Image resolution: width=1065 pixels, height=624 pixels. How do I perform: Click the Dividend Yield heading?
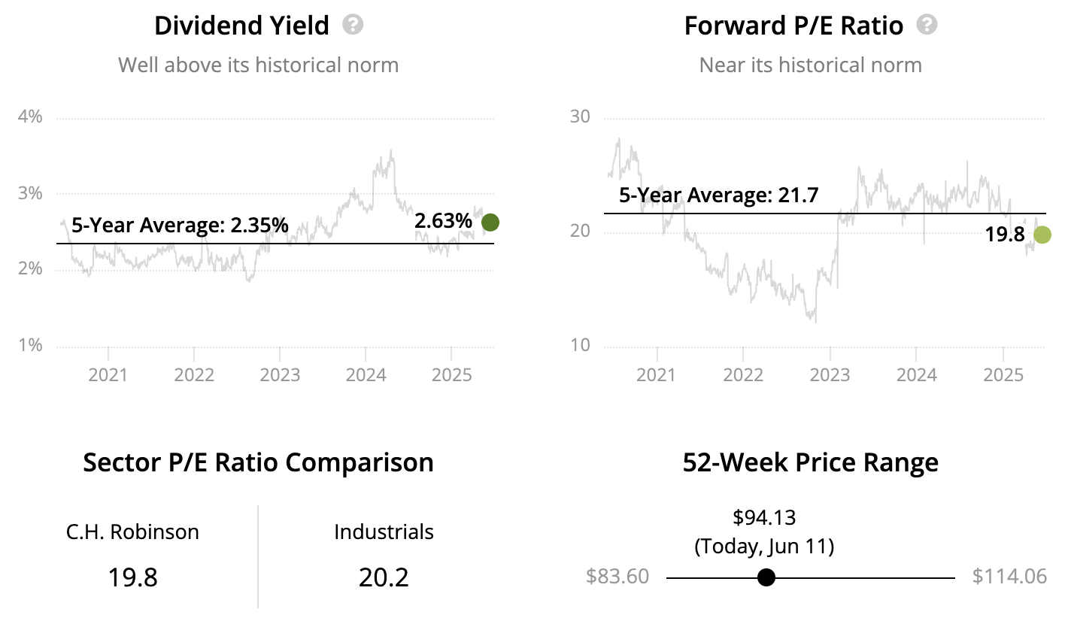(241, 26)
